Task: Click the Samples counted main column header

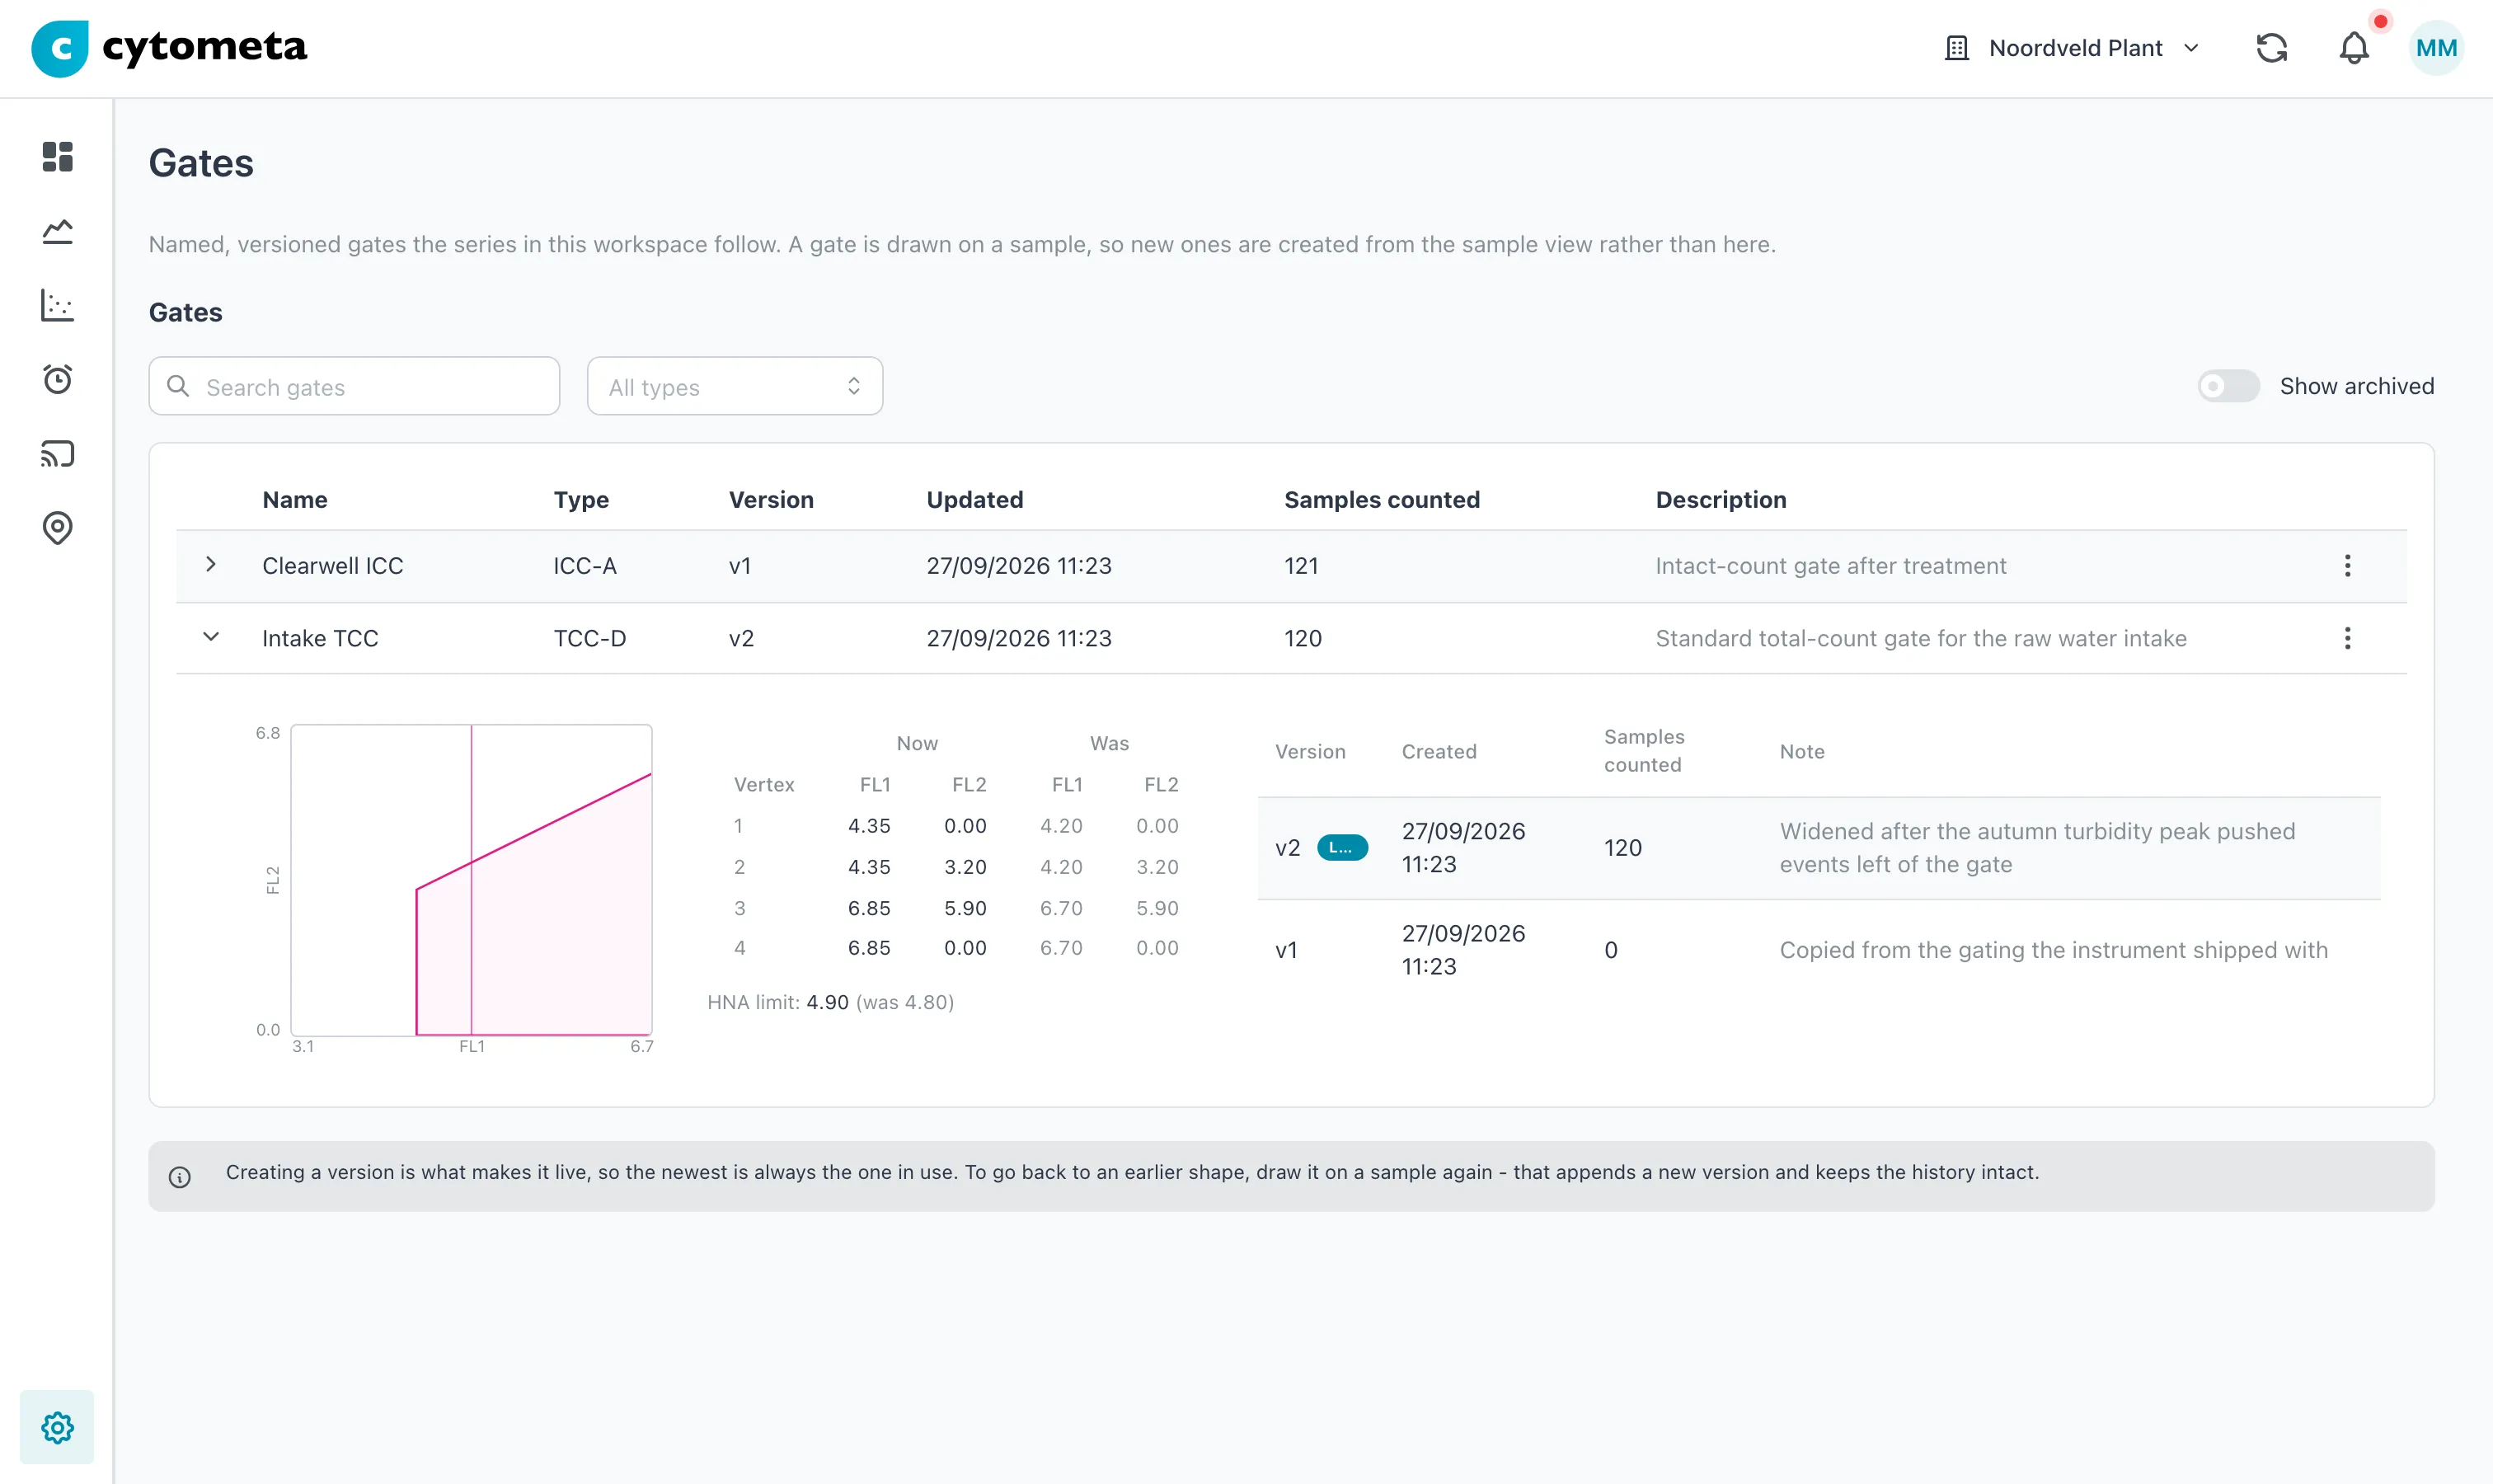Action: [x=1382, y=500]
